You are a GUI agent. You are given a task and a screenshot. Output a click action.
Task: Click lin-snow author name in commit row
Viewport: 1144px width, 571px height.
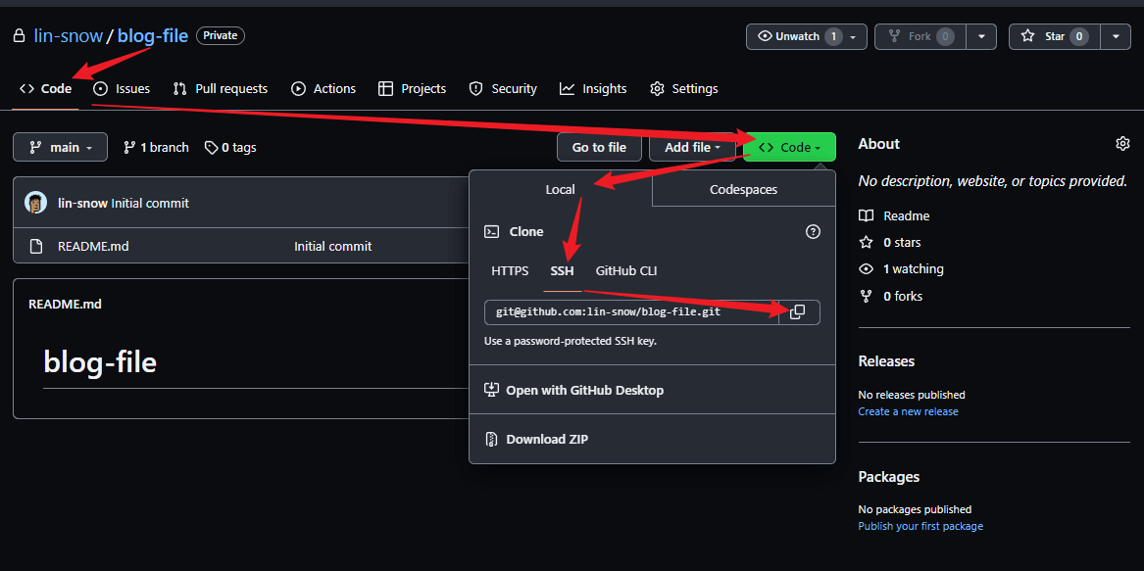pos(83,203)
